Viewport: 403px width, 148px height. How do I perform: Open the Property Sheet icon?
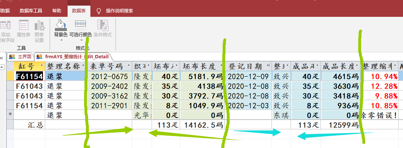click(24, 25)
